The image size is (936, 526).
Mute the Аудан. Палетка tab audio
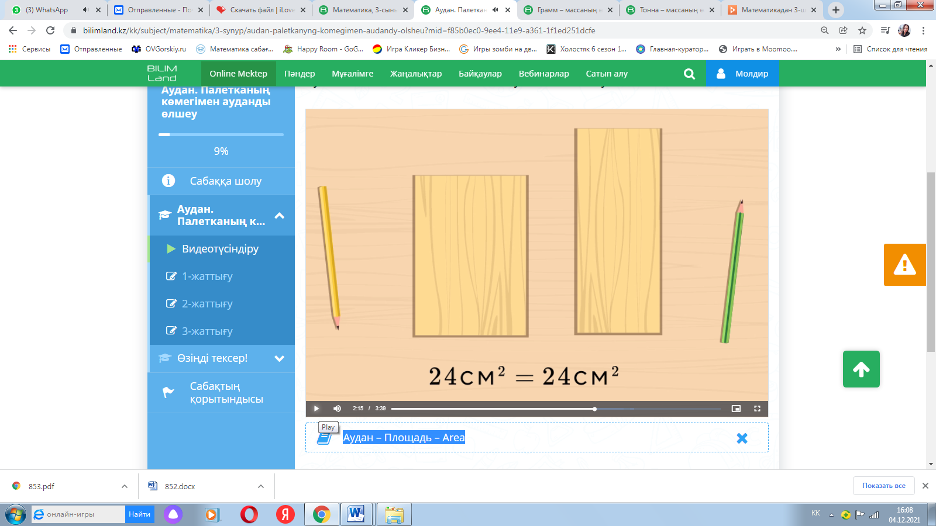coord(495,10)
